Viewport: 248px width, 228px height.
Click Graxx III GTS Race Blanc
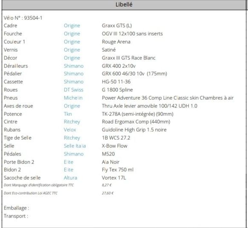tap(129, 58)
